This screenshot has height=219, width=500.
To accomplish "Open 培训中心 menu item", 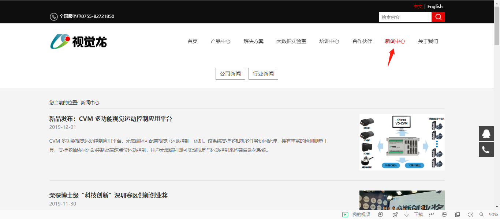I will coord(329,41).
